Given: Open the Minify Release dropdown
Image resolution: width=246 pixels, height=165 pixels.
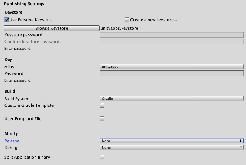Looking at the screenshot, I should click(171, 141).
